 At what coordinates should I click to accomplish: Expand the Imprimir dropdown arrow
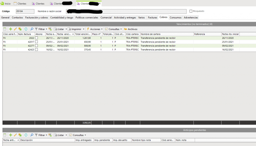click(x=83, y=29)
